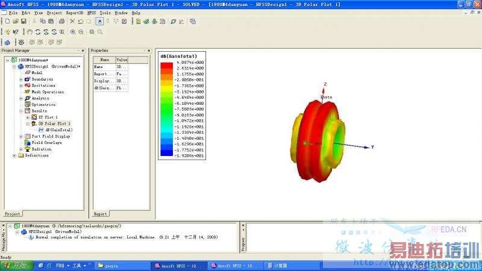This screenshot has width=482, height=271.
Task: Click the New project icon
Action: click(7, 21)
